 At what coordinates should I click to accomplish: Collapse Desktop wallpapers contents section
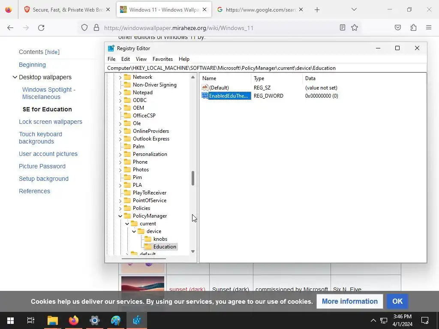(15, 77)
